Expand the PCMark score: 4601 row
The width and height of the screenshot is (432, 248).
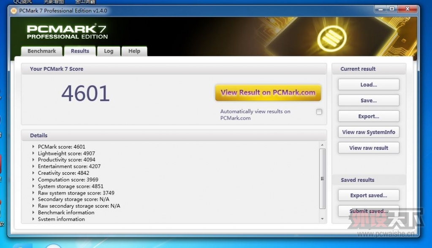coord(33,147)
